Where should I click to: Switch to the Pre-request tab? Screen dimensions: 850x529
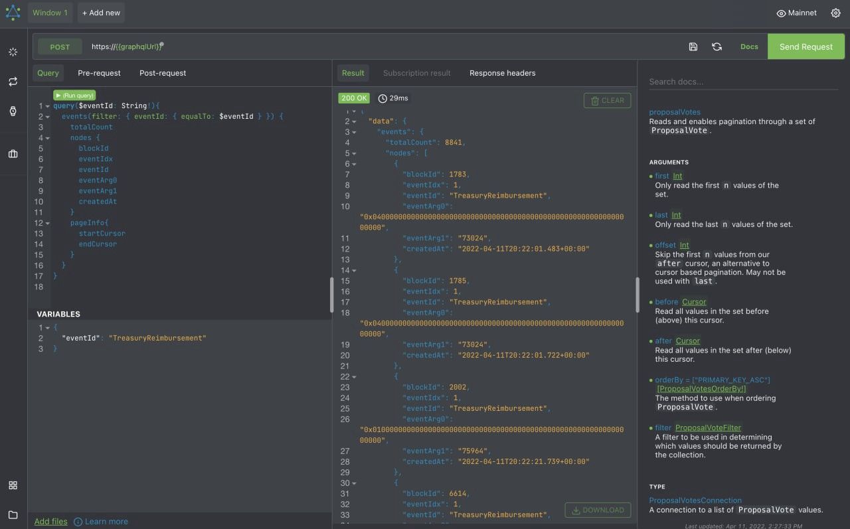point(99,73)
